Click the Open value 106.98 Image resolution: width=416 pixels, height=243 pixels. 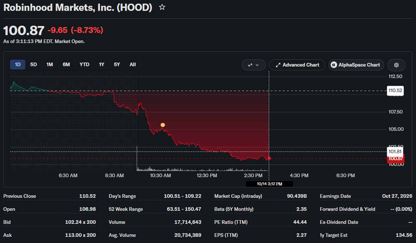tap(87, 209)
